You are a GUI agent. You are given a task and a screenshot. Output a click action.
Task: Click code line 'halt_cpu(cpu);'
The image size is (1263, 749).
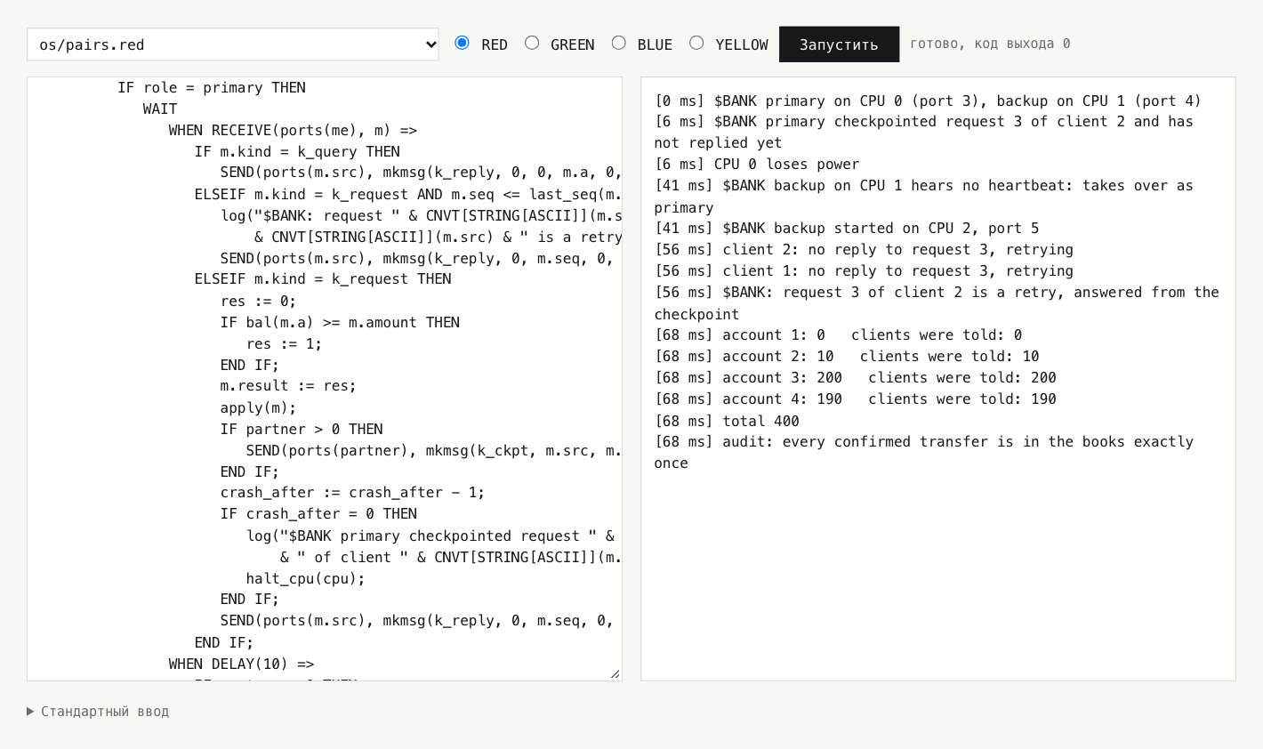pos(305,579)
